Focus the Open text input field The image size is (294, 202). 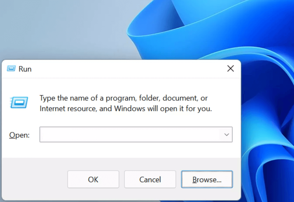(x=136, y=135)
